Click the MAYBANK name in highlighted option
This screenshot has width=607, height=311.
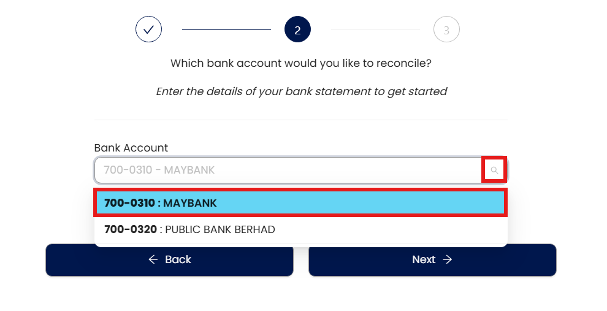coord(190,203)
